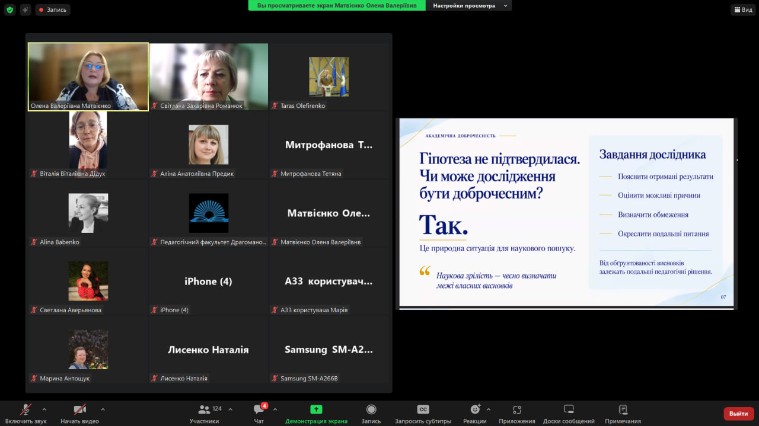Click the muted mic icon beside Taras Olefirenko

pyautogui.click(x=275, y=105)
